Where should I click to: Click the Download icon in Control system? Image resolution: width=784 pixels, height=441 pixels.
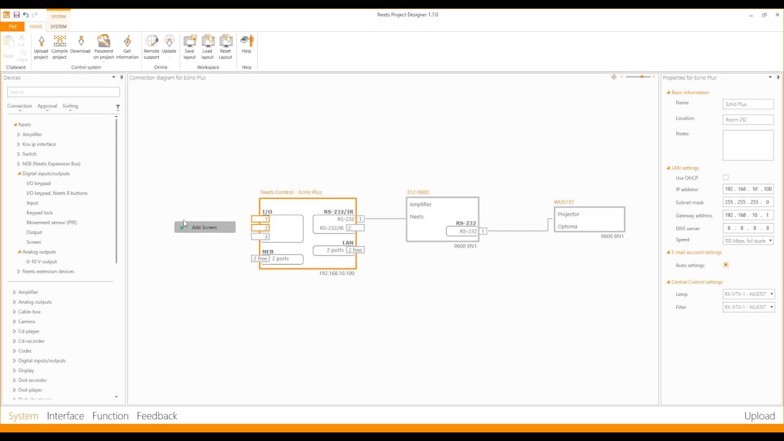coord(80,42)
